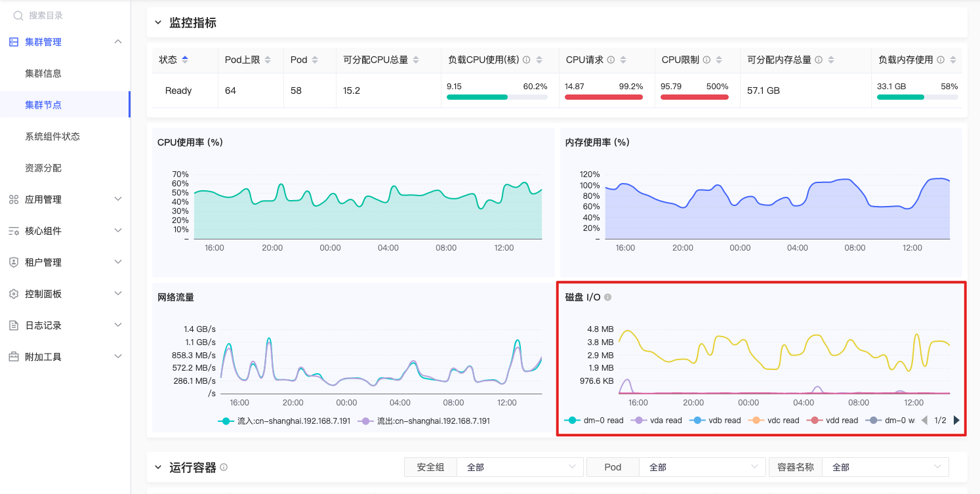This screenshot has width=980, height=494.
Task: Toggle vdc read legend series
Action: tap(773, 420)
